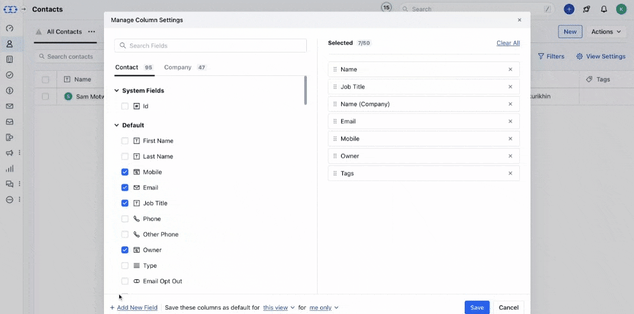The height and width of the screenshot is (314, 634).
Task: Click the global Search box
Action: 476,9
